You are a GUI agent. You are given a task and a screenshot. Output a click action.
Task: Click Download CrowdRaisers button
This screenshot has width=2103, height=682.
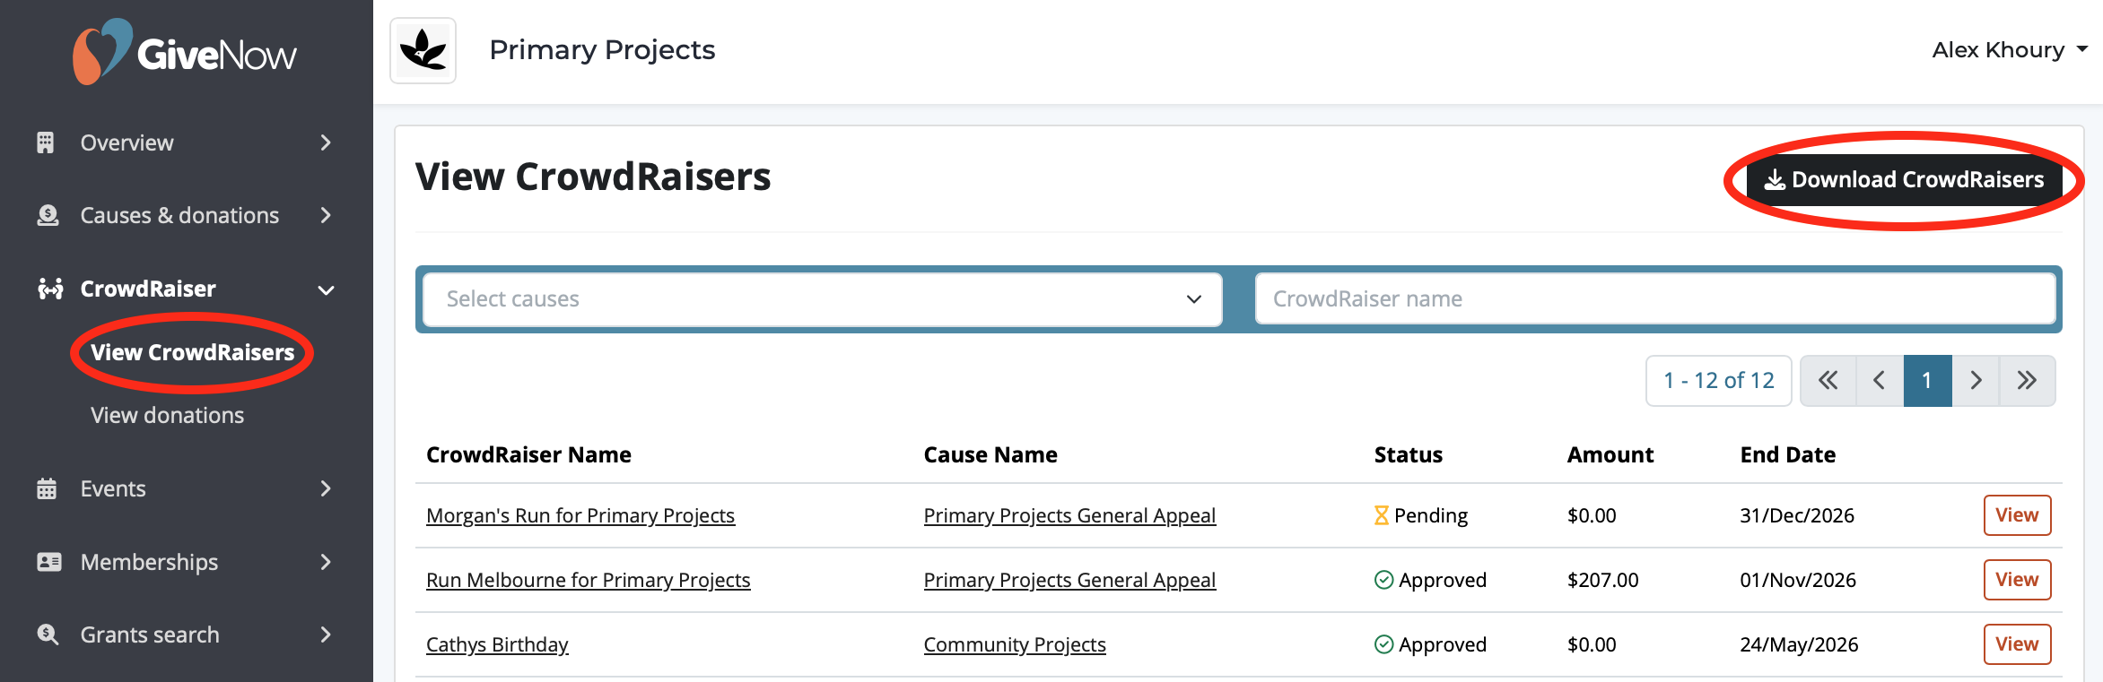tap(1904, 180)
